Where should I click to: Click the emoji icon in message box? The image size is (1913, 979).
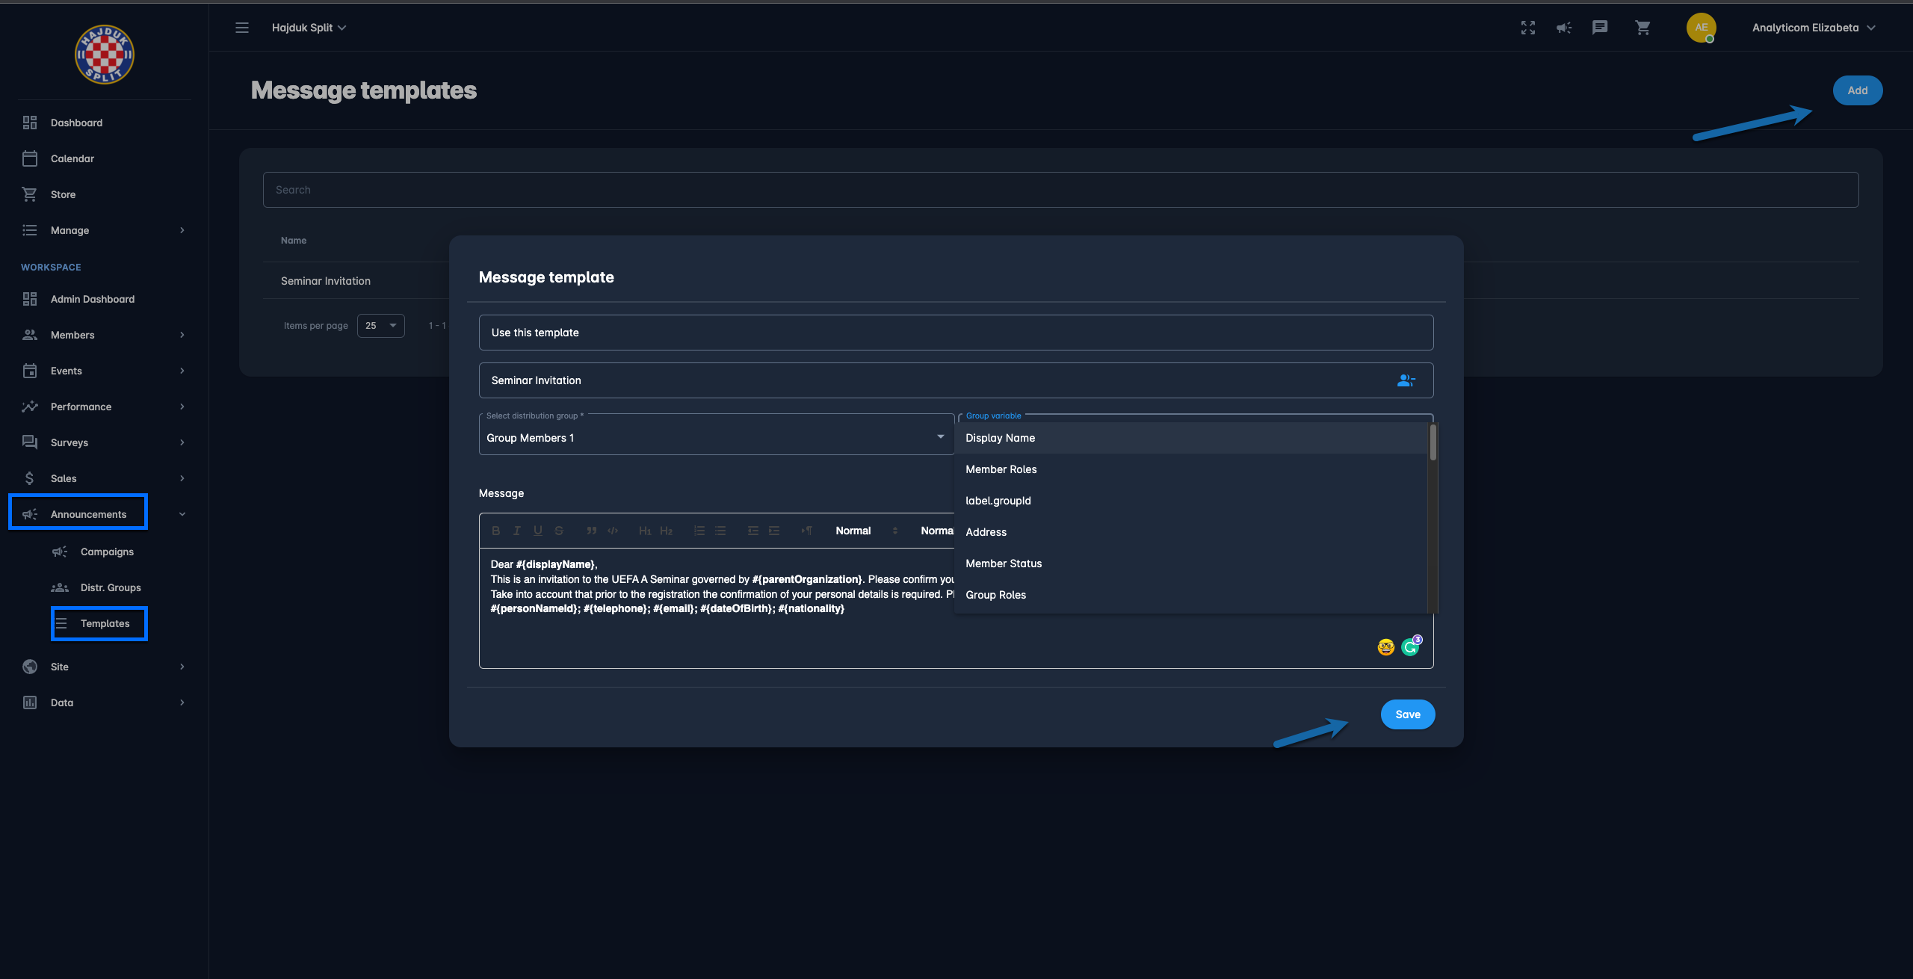point(1385,647)
